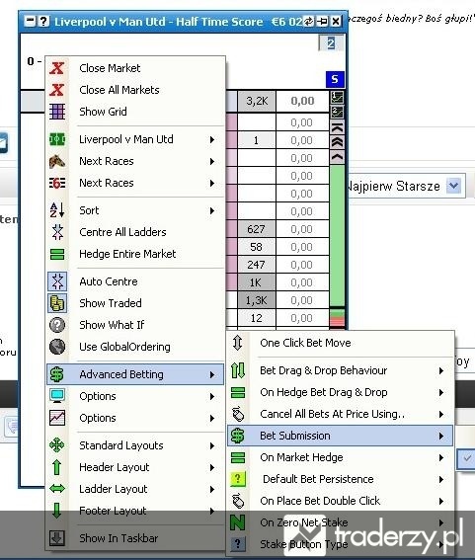Click the A-Z Sort icon
475x560 pixels.
pyautogui.click(x=57, y=210)
